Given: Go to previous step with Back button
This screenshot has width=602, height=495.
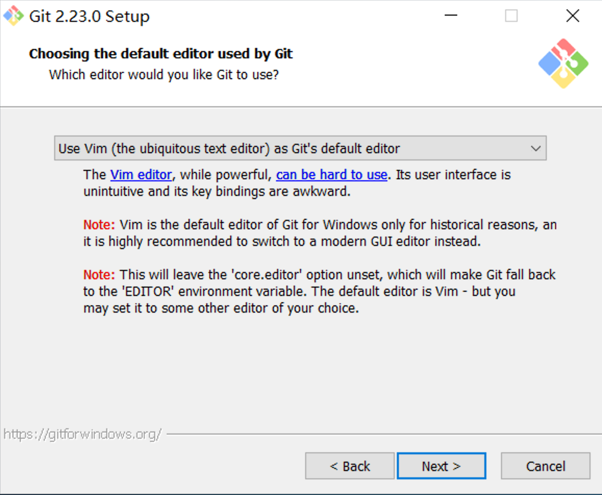Looking at the screenshot, I should tap(350, 466).
